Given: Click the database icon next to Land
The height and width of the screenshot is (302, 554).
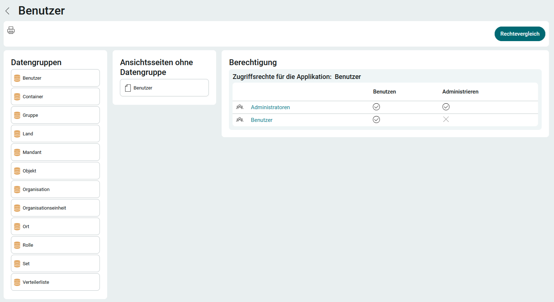Looking at the screenshot, I should click(x=17, y=134).
